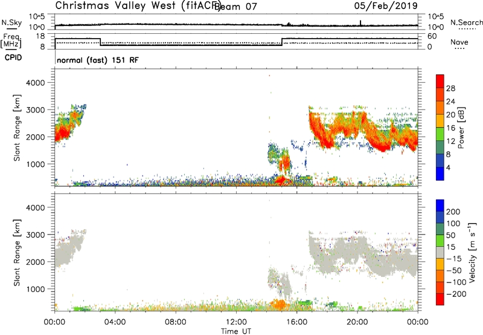
Task: Click '4000' on the power panel range axis
Action: [36, 83]
